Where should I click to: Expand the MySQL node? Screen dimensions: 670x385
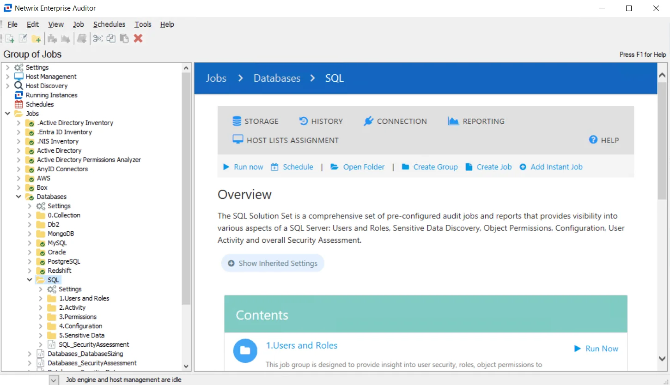(x=30, y=243)
